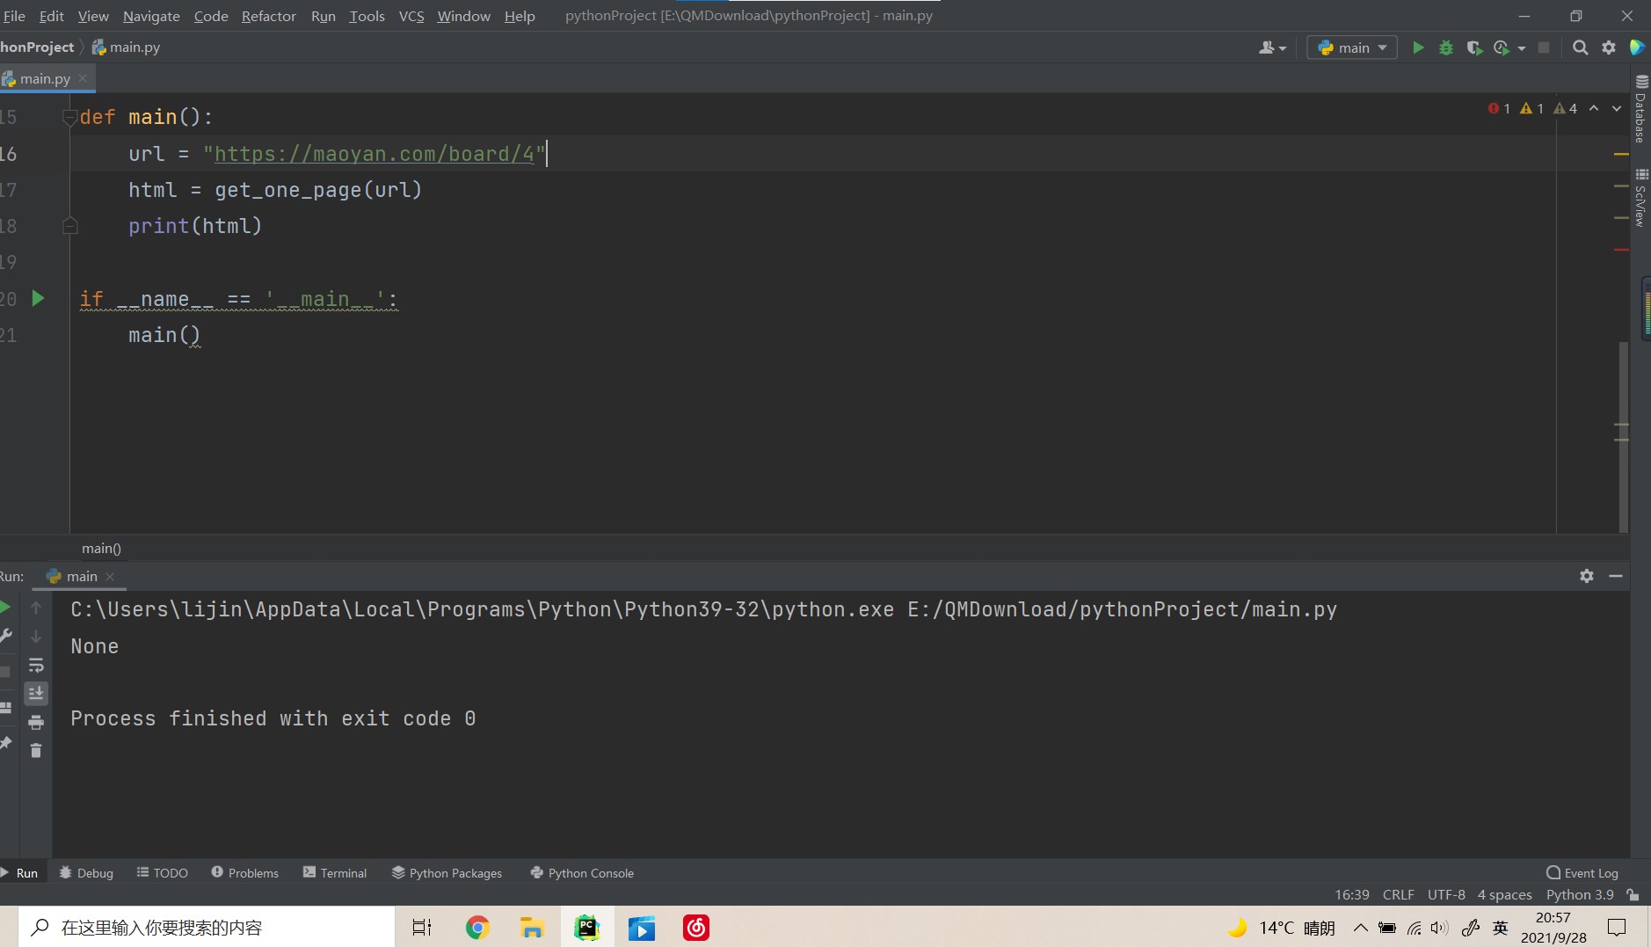Click the main() breadcrumb below the editor
This screenshot has width=1651, height=947.
point(102,548)
